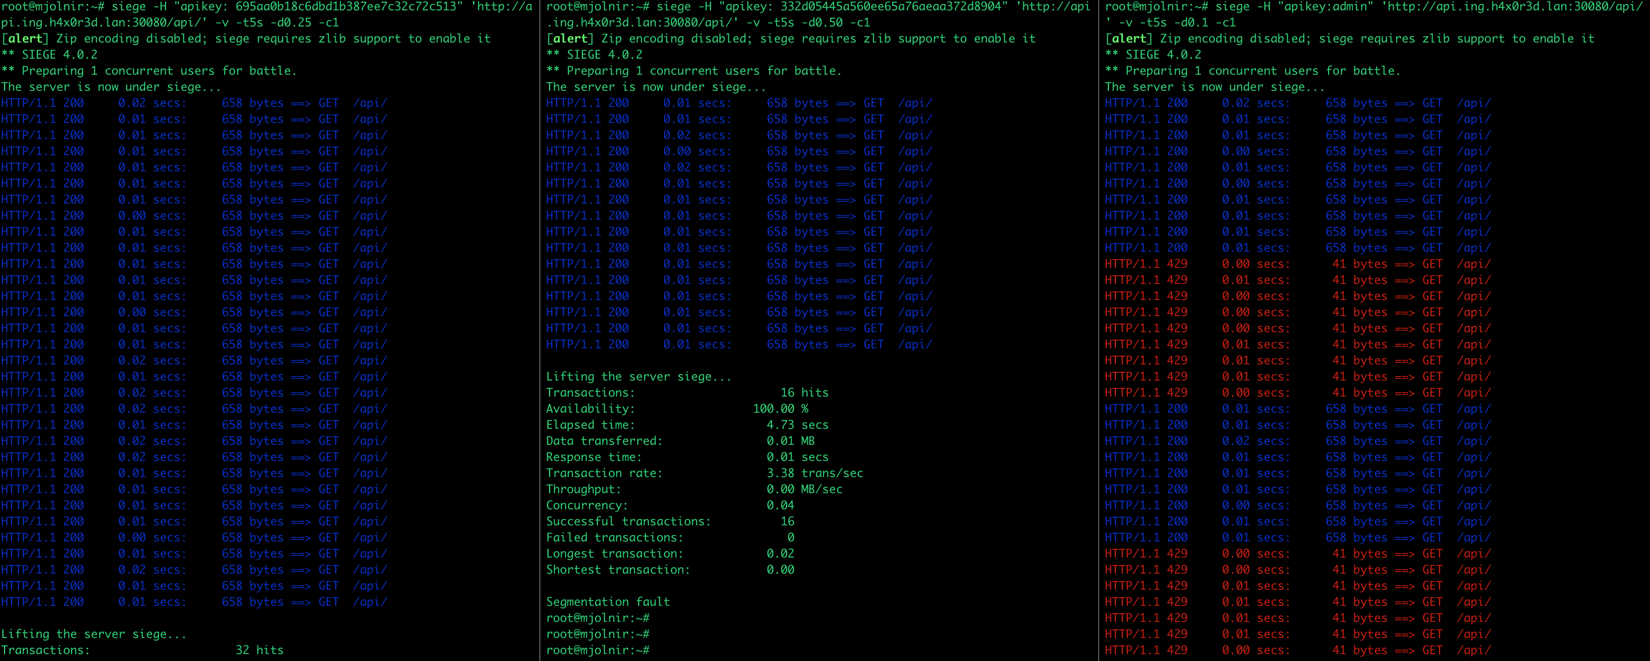The height and width of the screenshot is (661, 1650).
Task: Click the apikey:admin siege command in the right pane
Action: (1376, 14)
